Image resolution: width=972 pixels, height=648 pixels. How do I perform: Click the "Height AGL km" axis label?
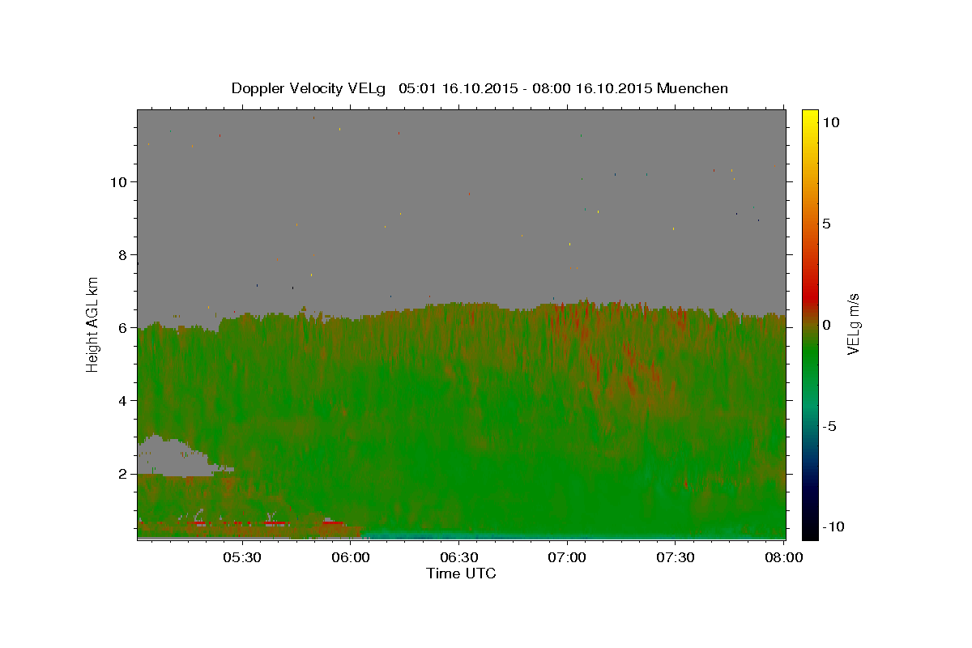point(93,324)
